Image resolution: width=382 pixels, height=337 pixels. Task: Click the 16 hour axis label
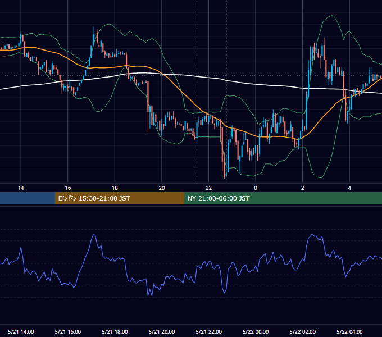68,188
